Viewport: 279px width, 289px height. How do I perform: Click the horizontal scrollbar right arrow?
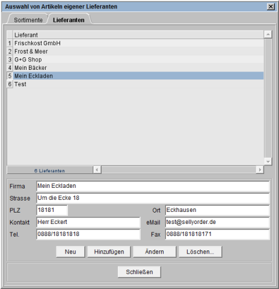[260, 170]
